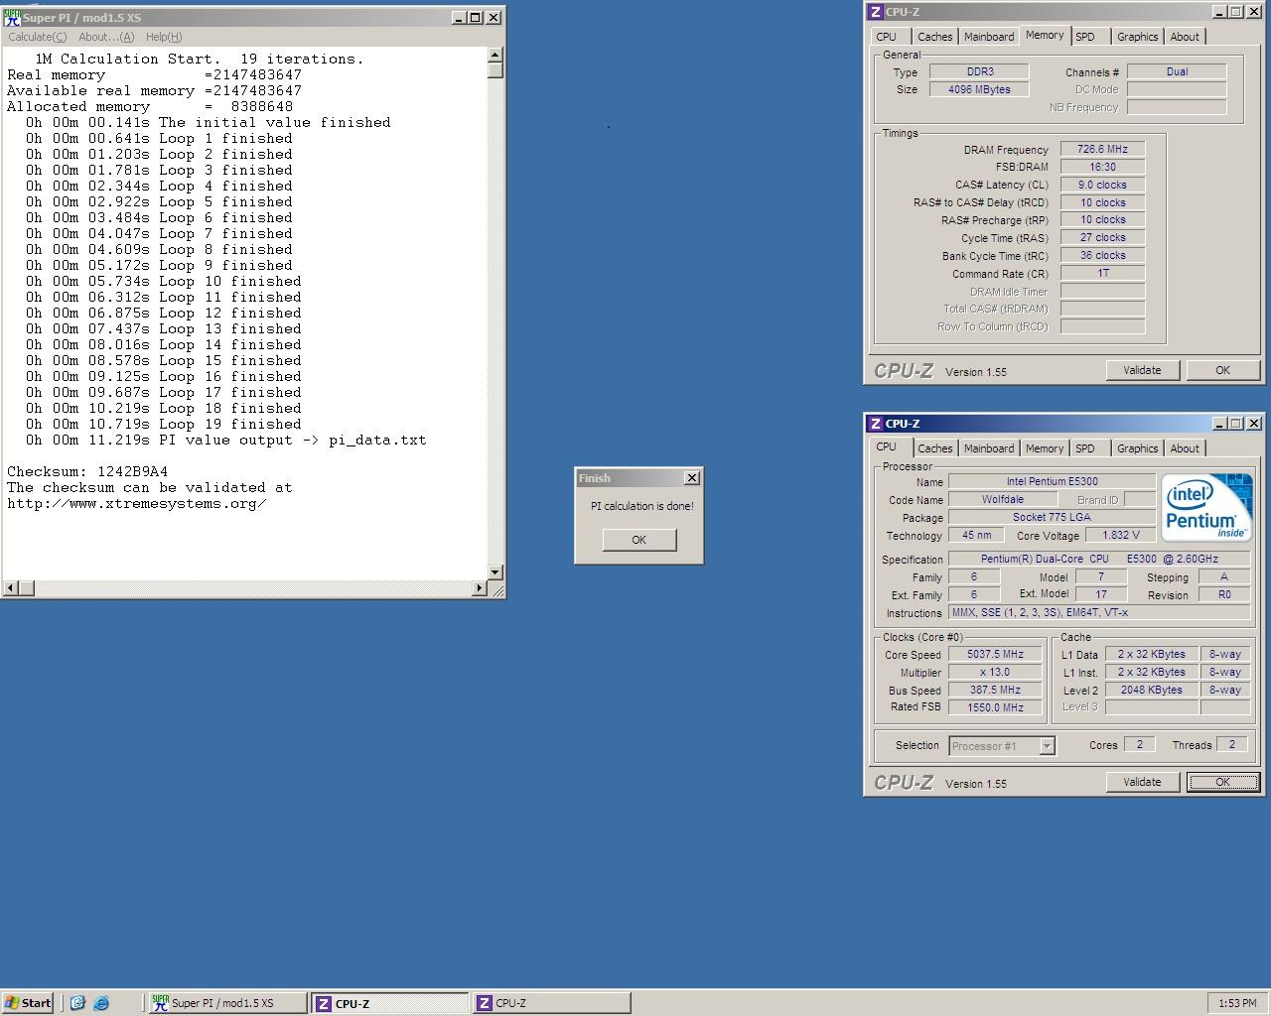1271x1016 pixels.
Task: Click OK in the lower CPU-Z window
Action: pyautogui.click(x=1222, y=782)
